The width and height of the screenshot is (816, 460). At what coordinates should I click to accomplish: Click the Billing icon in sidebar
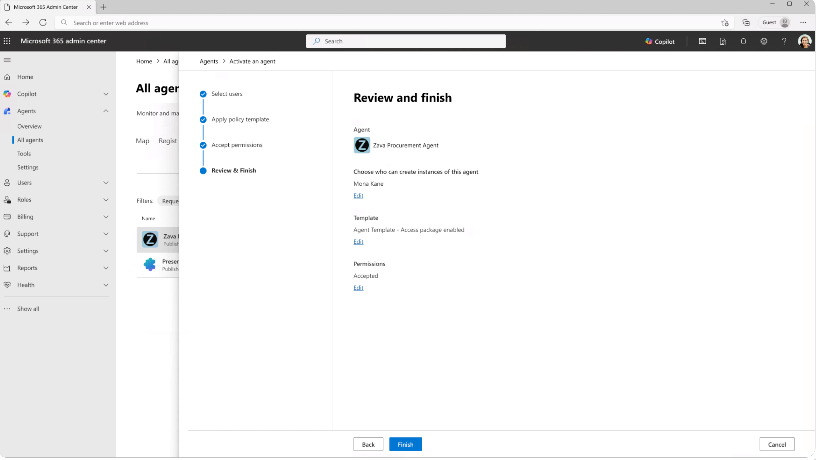(7, 217)
